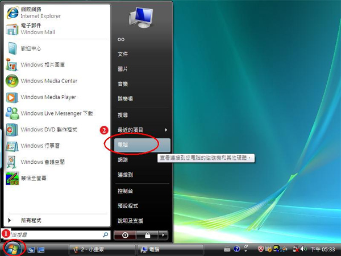The width and height of the screenshot is (341, 256).
Task: Click the magnifier icon in search box
Action: point(106,234)
